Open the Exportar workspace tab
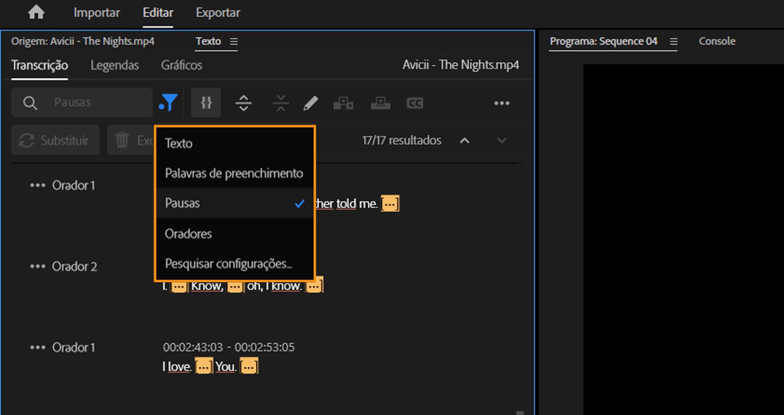Viewport: 784px width, 415px height. [x=218, y=13]
